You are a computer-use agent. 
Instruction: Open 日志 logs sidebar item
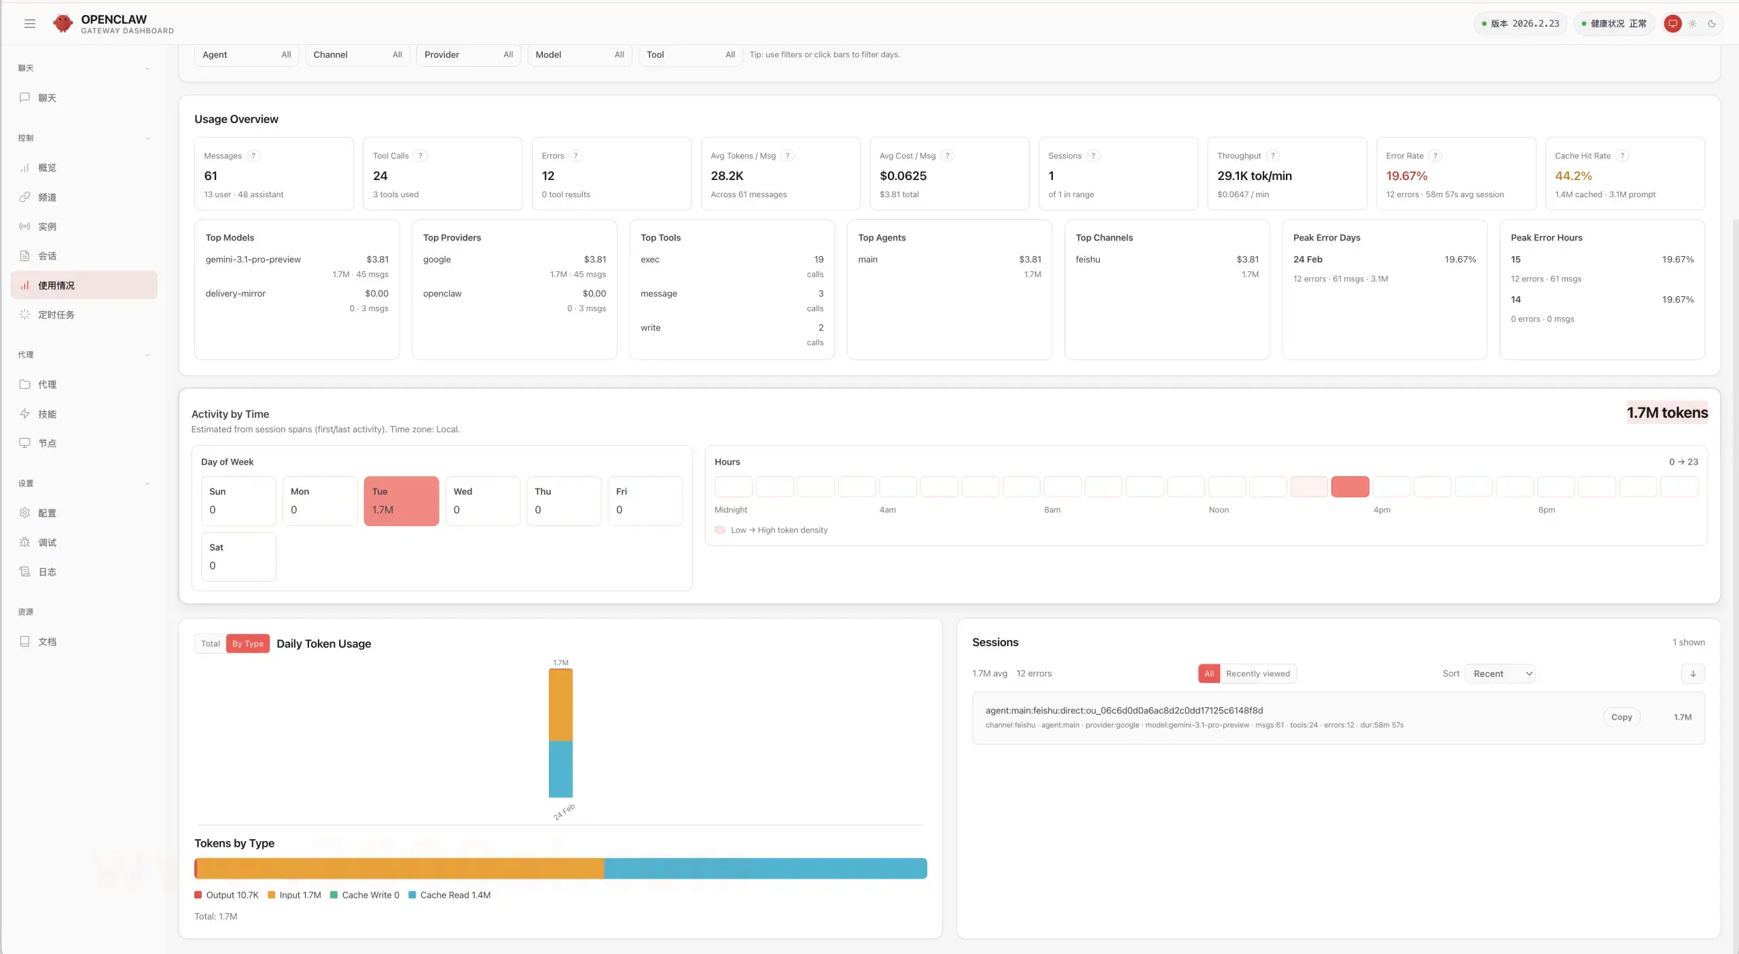(x=48, y=572)
